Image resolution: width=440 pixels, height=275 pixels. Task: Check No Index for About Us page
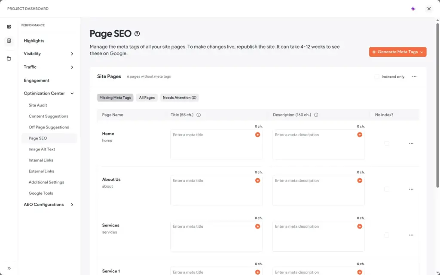pos(387,189)
